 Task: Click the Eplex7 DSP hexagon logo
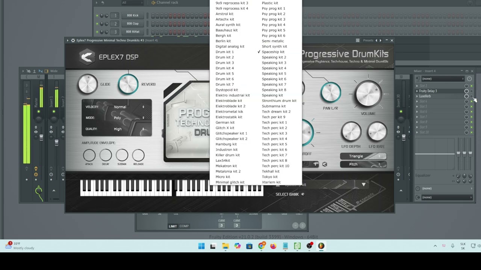pyautogui.click(x=87, y=57)
